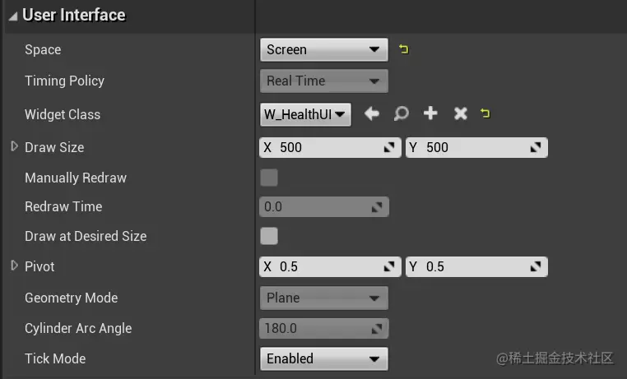627x379 pixels.
Task: Use selected asset arrow for Widget Class
Action: pyautogui.click(x=372, y=113)
